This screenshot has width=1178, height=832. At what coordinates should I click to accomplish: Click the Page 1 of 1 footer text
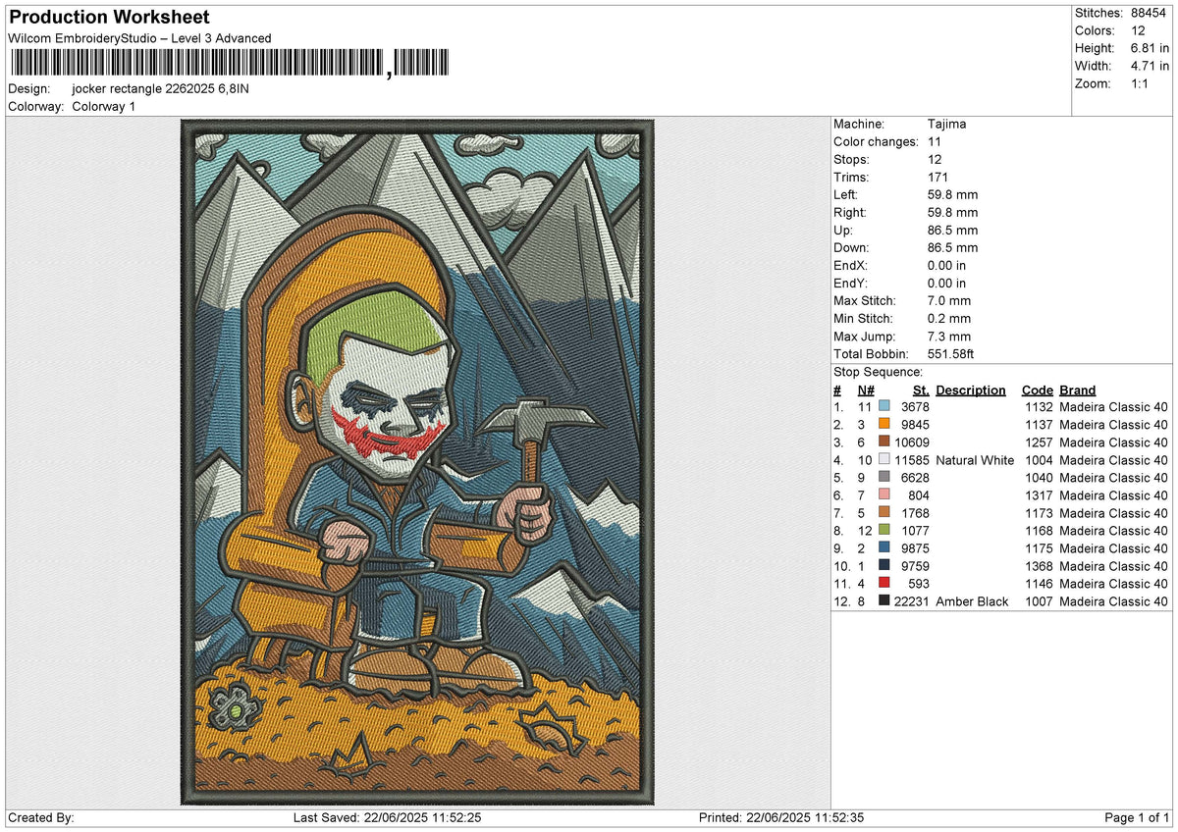(1137, 818)
